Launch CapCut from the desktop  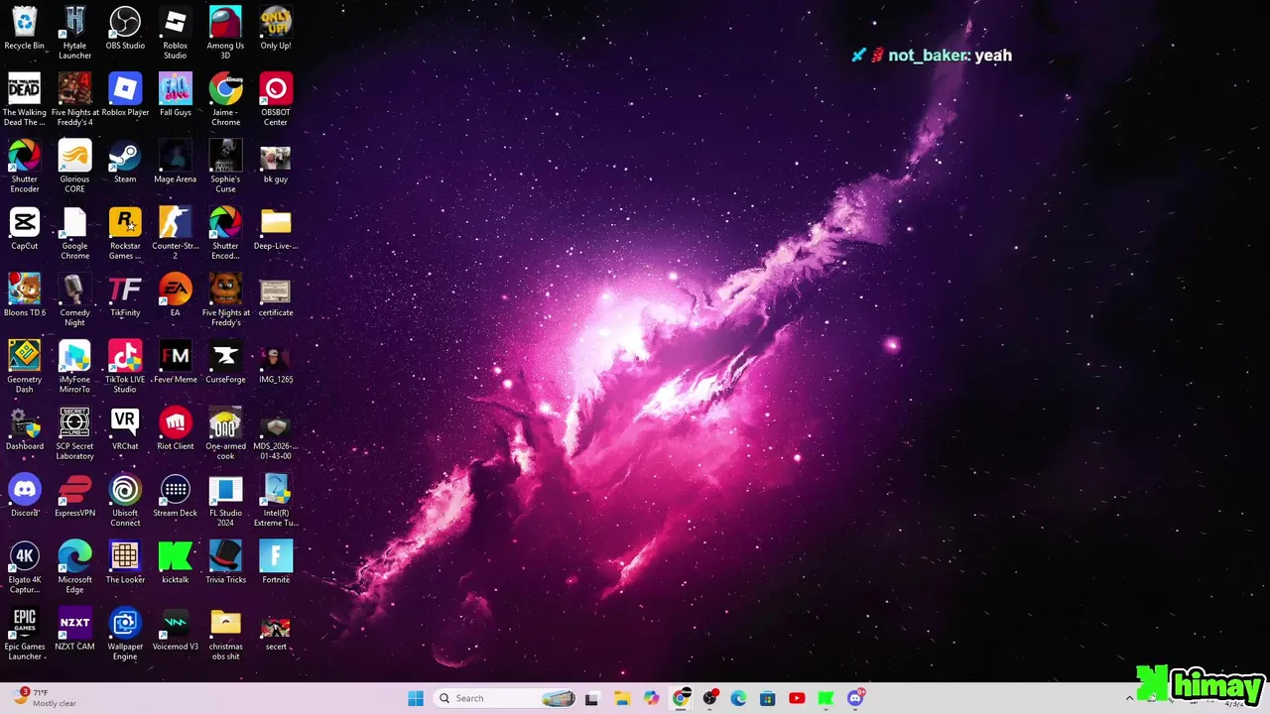25,227
